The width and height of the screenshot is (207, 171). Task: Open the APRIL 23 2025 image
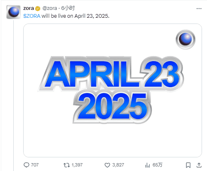coord(112,90)
